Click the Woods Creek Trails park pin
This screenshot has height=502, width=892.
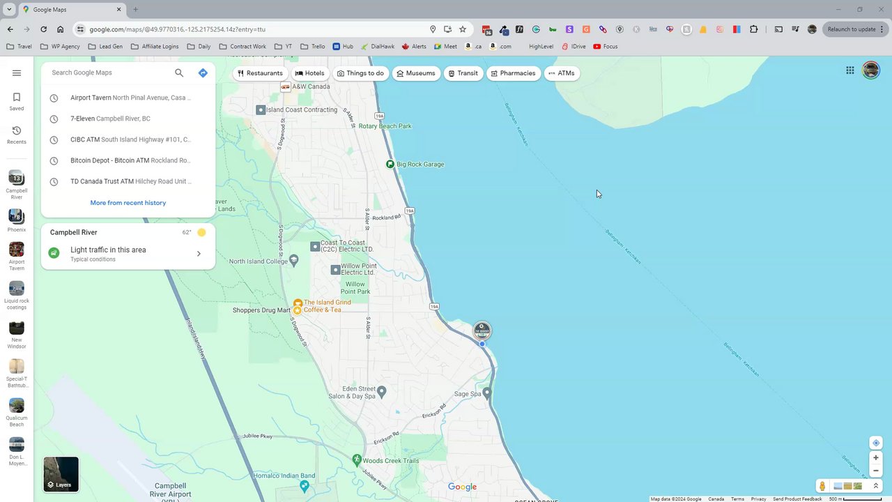[x=357, y=459]
